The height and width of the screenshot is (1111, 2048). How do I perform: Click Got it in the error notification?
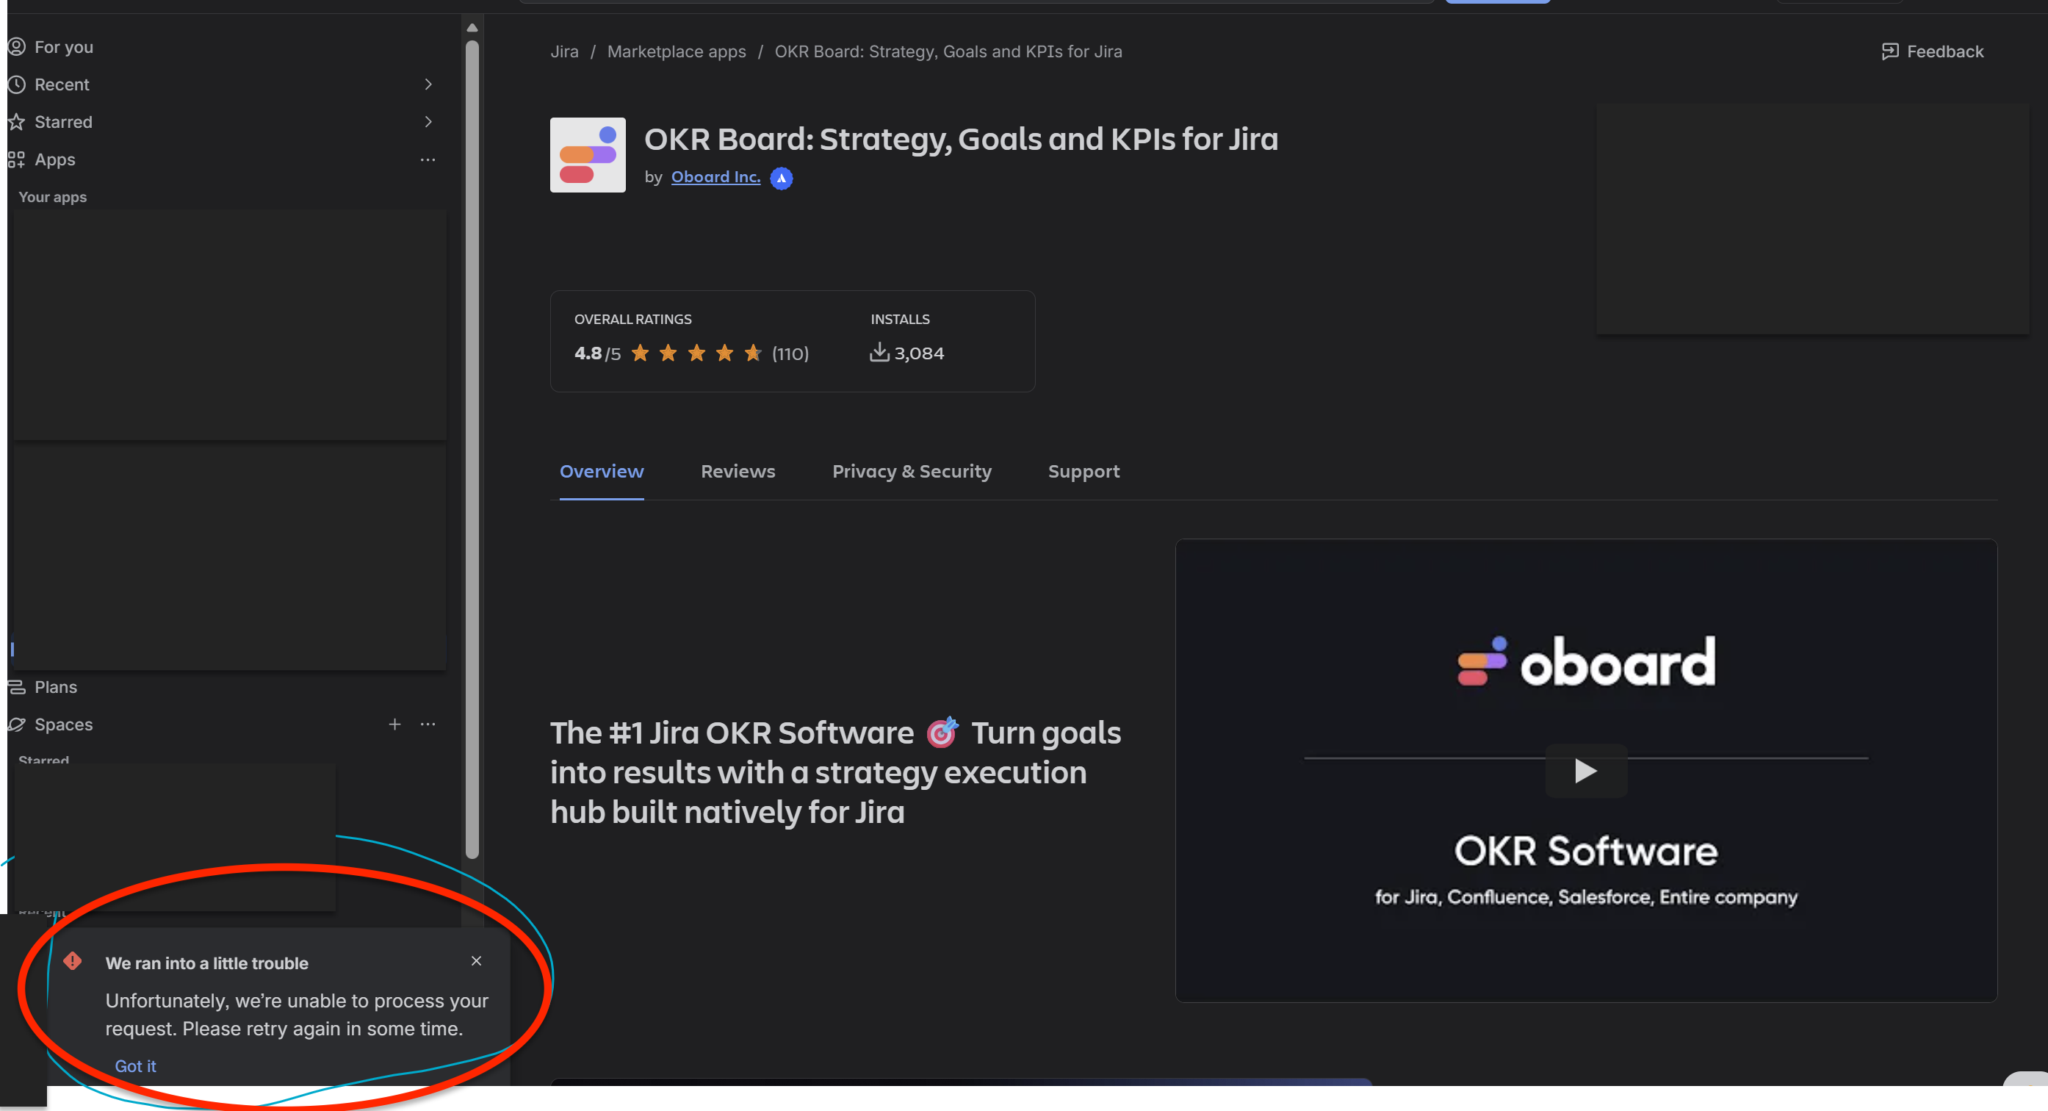135,1066
